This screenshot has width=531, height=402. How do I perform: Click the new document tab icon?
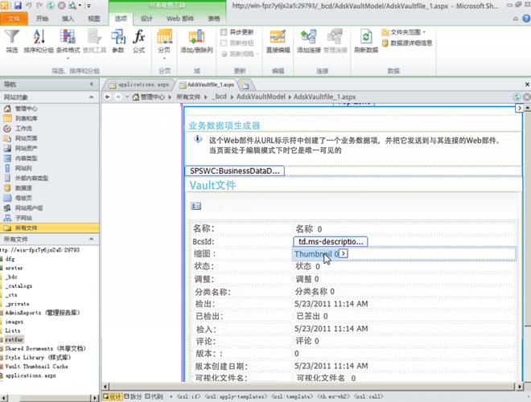[245, 85]
